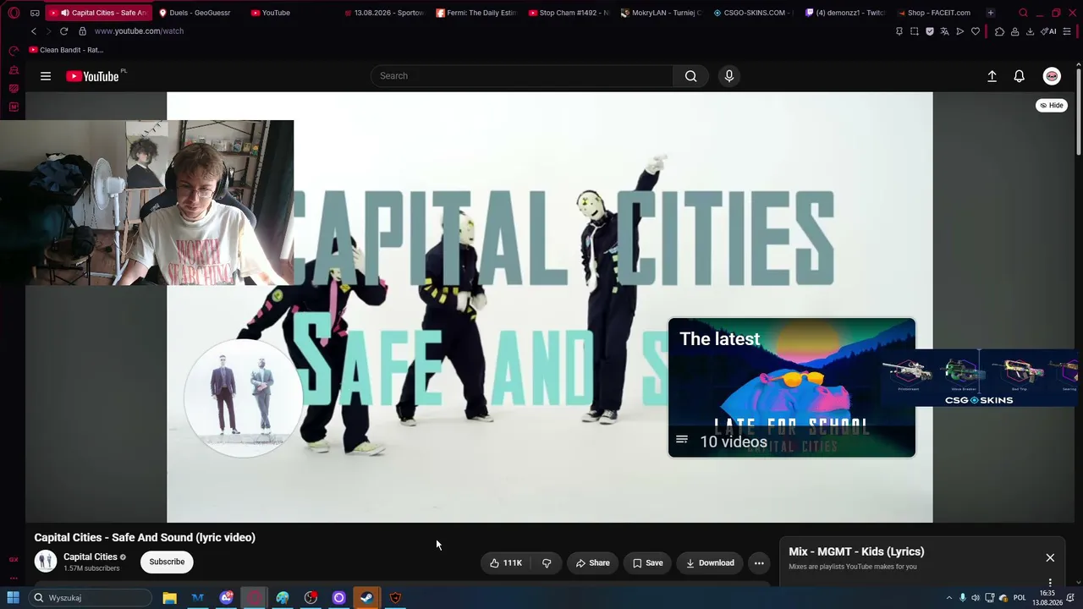Switch input language via POL indicator

1020,598
